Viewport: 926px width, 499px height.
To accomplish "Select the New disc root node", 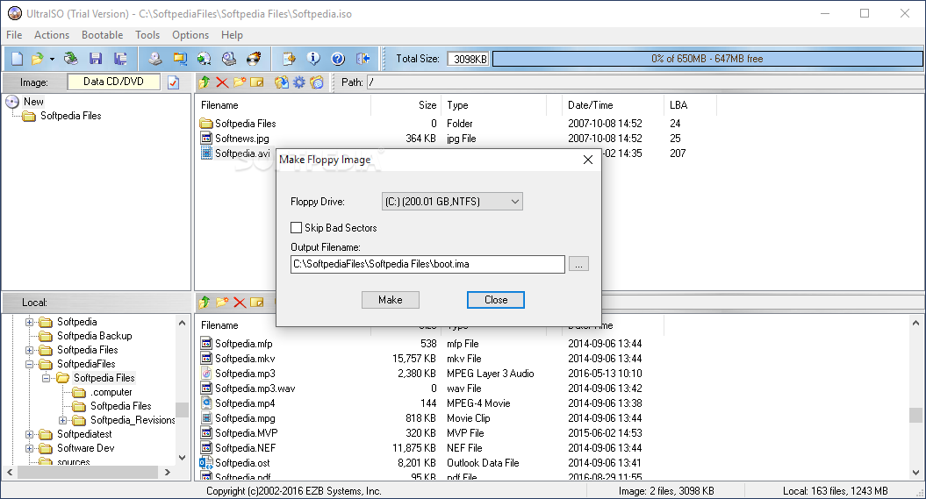I will coord(33,102).
